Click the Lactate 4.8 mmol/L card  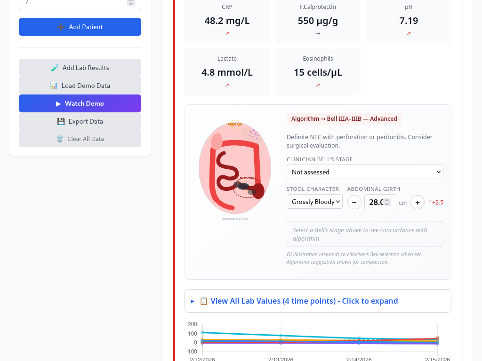pos(227,72)
